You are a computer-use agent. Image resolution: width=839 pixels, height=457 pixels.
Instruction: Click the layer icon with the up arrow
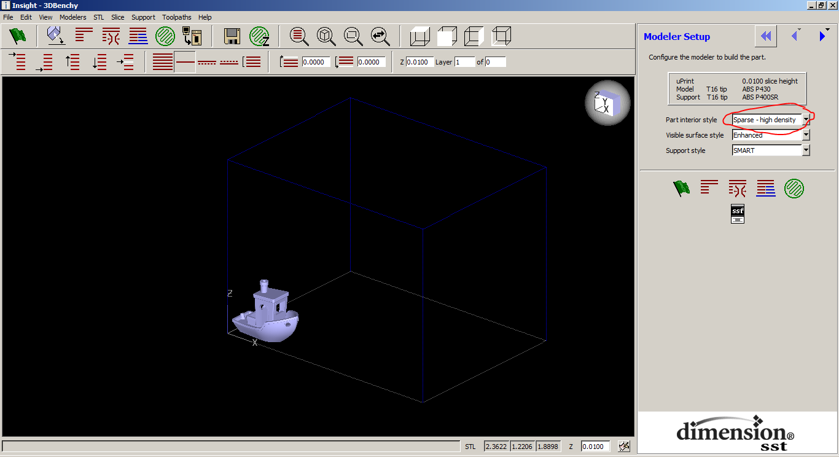[72, 61]
